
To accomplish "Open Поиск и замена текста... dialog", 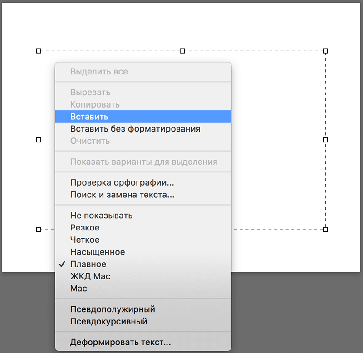I will tap(122, 195).
